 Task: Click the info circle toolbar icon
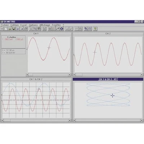[x=62, y=29]
